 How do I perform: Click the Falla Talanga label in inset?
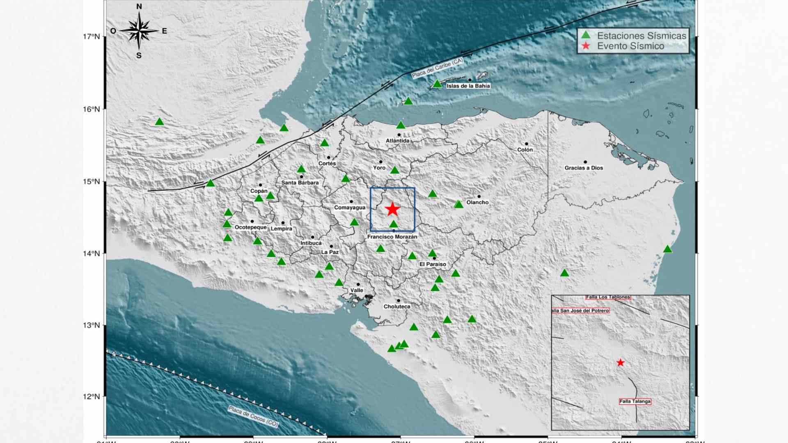(635, 402)
